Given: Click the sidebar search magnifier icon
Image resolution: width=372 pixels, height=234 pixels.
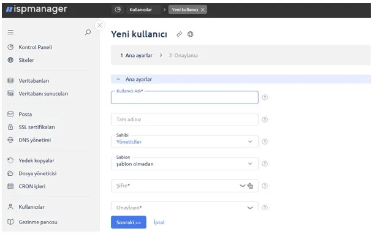Looking at the screenshot, I should (x=88, y=32).
